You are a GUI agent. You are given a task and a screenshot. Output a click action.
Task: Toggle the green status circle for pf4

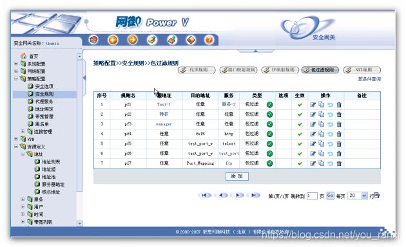click(x=269, y=134)
